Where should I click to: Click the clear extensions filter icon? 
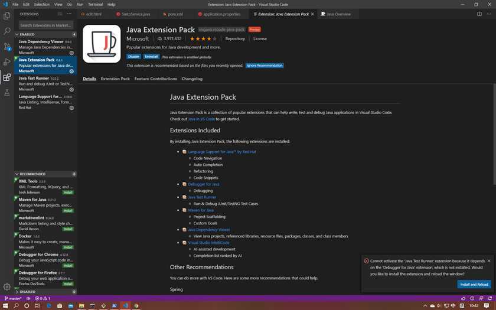60,14
